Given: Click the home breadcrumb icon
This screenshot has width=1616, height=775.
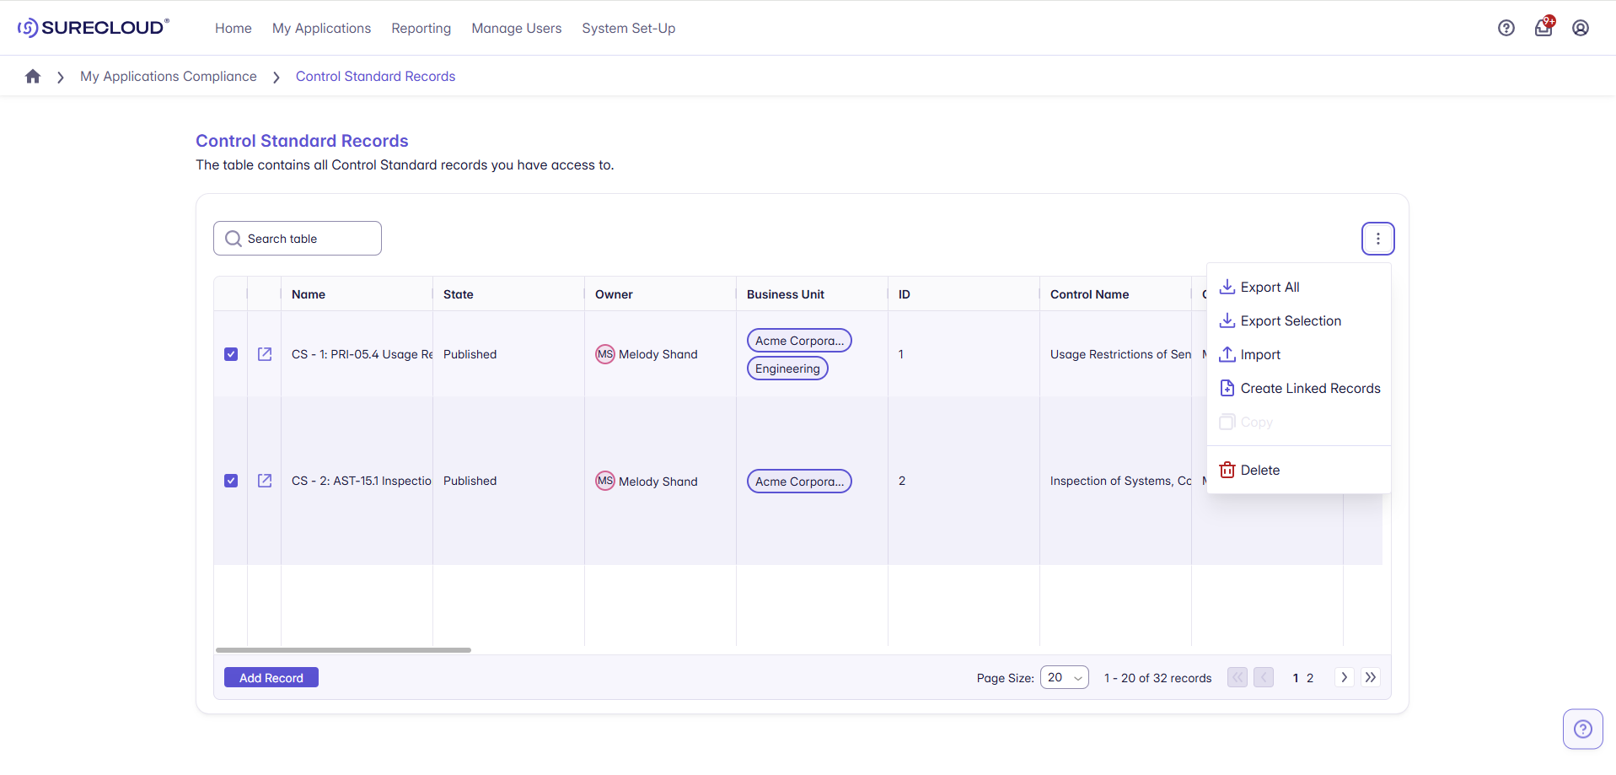Looking at the screenshot, I should tap(33, 77).
